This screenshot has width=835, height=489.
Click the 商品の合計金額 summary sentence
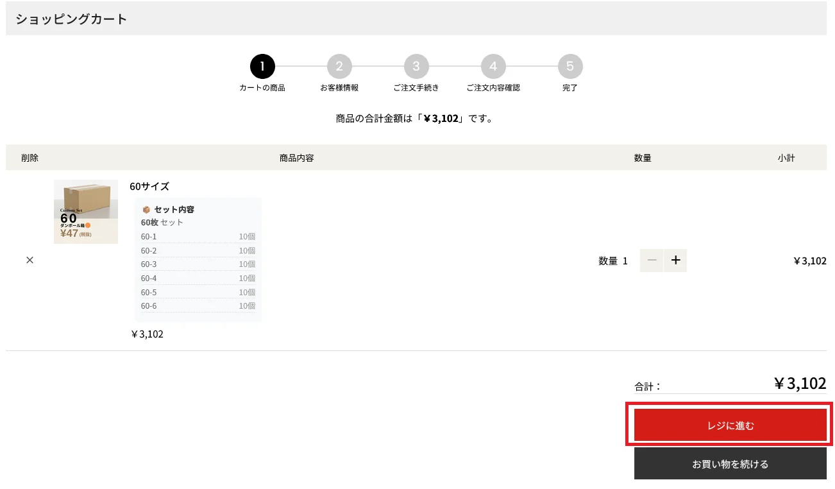pyautogui.click(x=414, y=119)
